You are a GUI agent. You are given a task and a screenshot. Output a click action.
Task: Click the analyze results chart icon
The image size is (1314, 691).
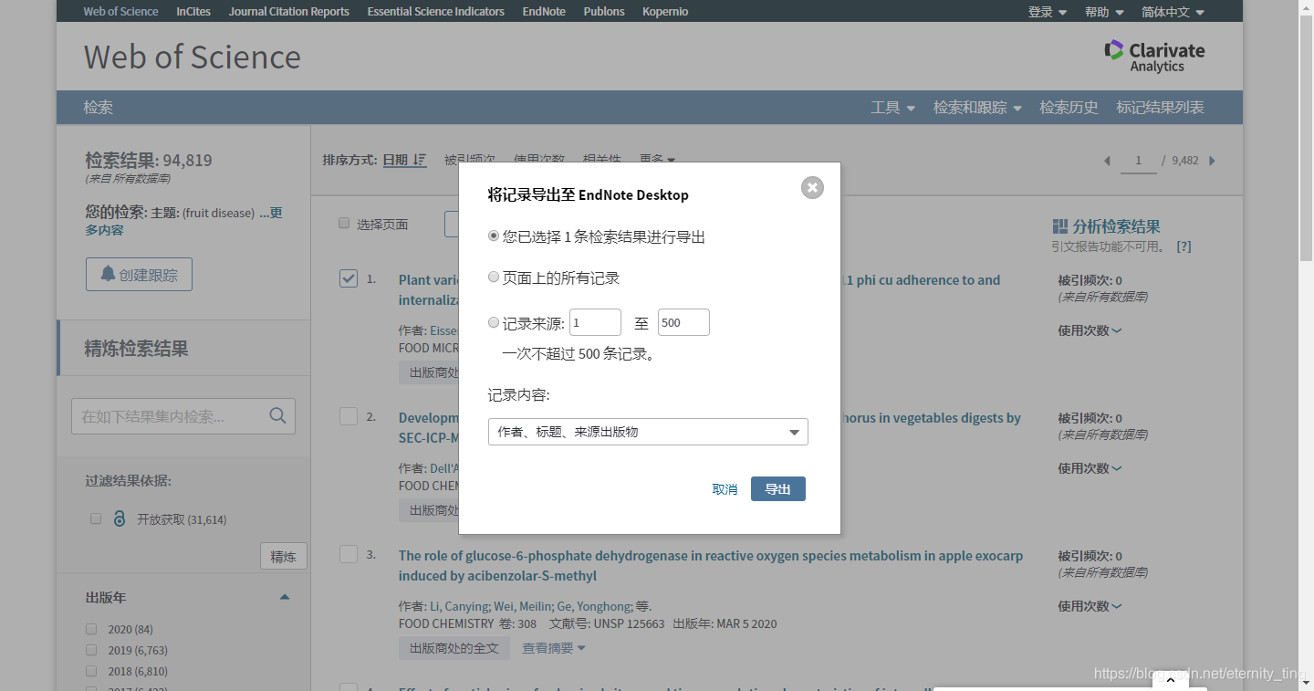(1059, 226)
